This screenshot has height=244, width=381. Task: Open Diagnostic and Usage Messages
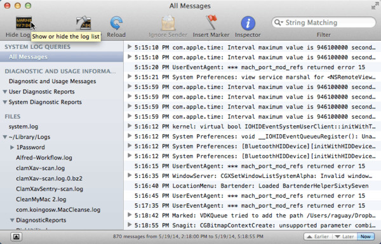[52, 81]
